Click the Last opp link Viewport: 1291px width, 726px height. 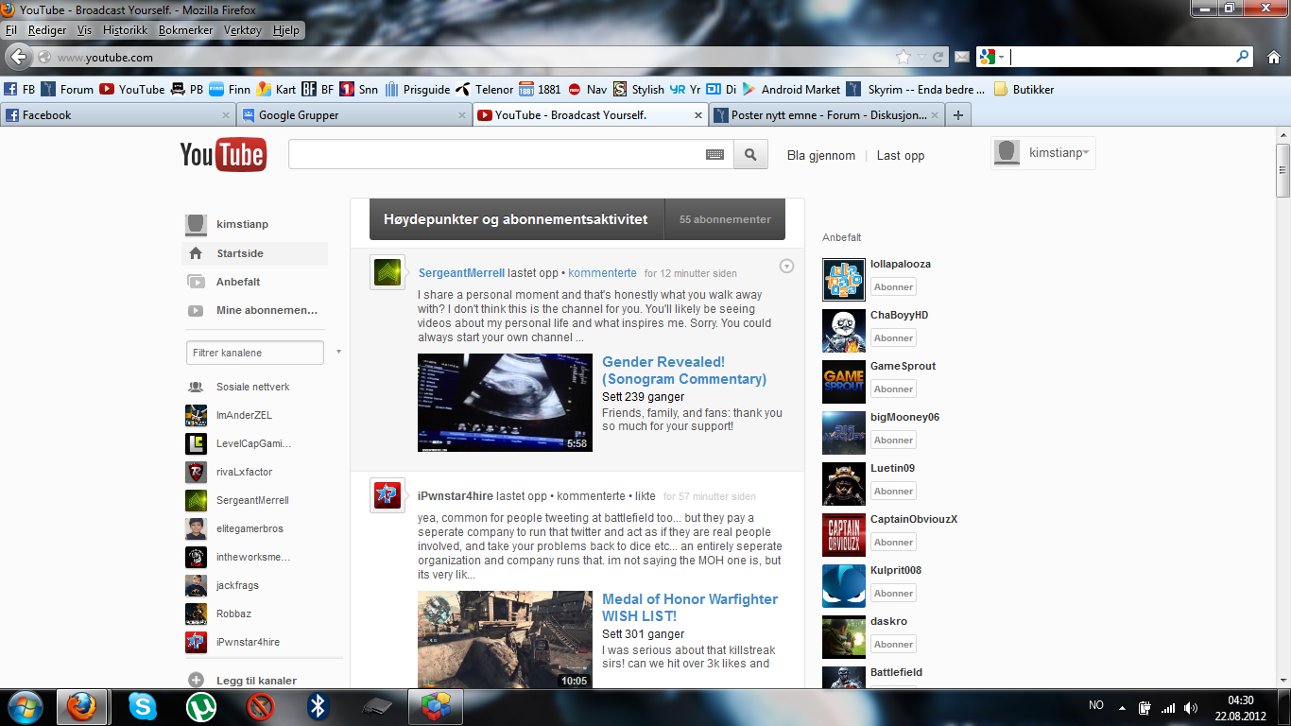pos(901,156)
